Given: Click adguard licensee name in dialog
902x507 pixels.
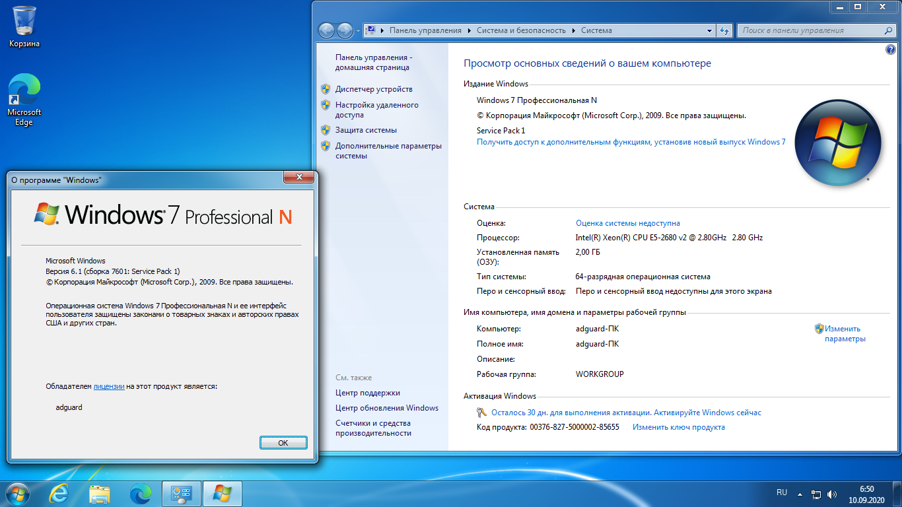Looking at the screenshot, I should 69,407.
